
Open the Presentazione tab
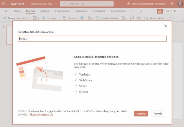[119, 11]
